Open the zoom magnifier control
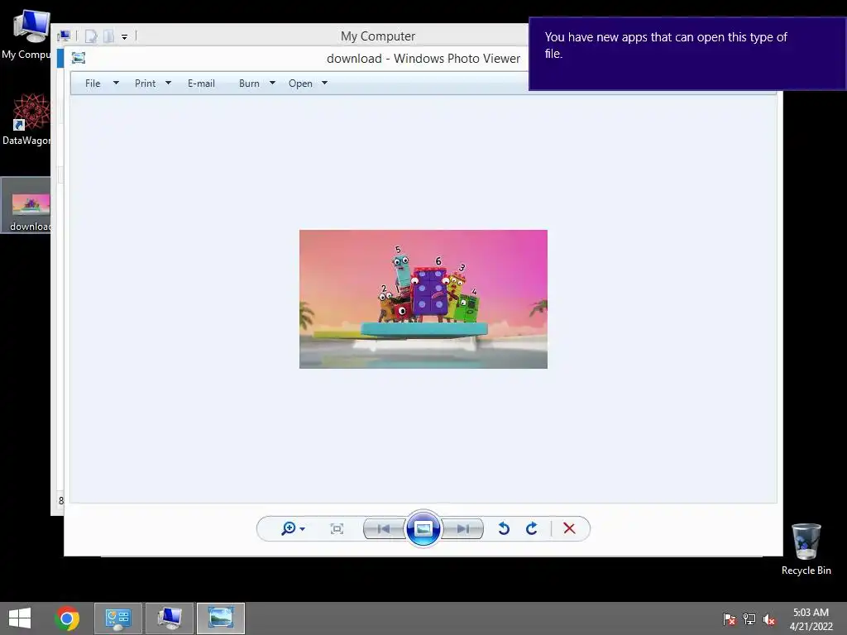 click(289, 528)
